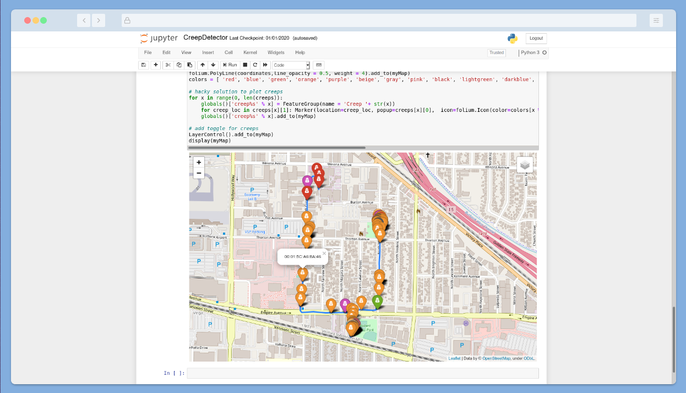Zoom out the map with the minus button
Screen dimensions: 686x393
pyautogui.click(x=199, y=173)
